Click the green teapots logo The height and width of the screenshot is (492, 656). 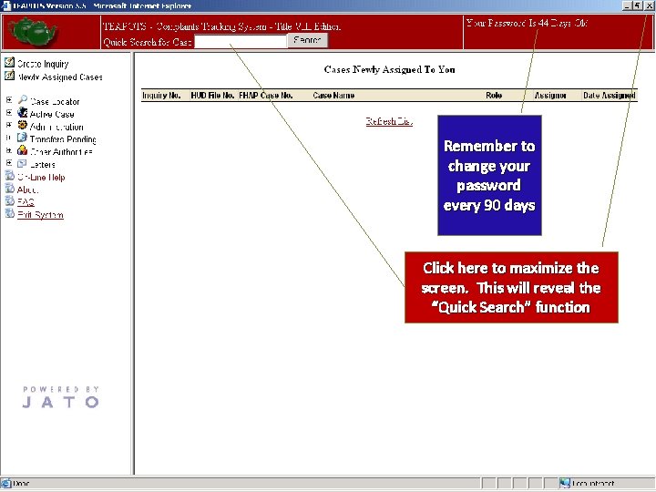33,32
